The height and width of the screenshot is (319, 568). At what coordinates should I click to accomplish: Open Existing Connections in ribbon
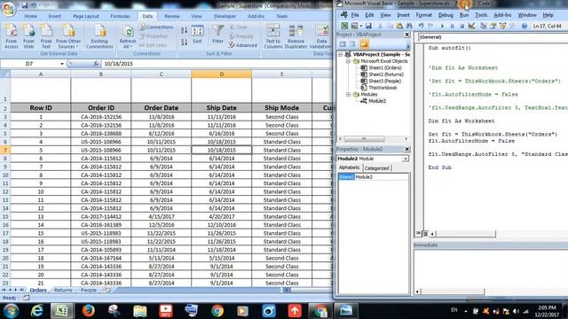[x=99, y=36]
